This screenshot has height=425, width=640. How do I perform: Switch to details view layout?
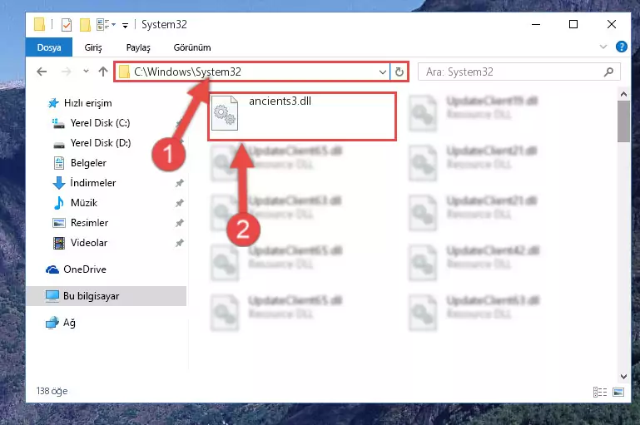(600, 392)
